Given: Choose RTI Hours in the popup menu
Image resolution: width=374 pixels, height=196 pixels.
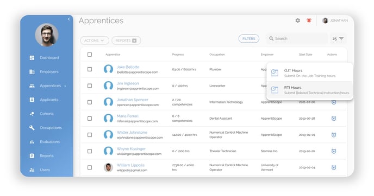Looking at the screenshot, I should tap(310, 90).
